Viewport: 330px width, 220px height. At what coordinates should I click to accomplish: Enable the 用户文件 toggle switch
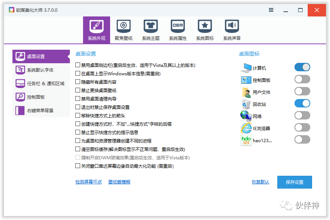[302, 91]
